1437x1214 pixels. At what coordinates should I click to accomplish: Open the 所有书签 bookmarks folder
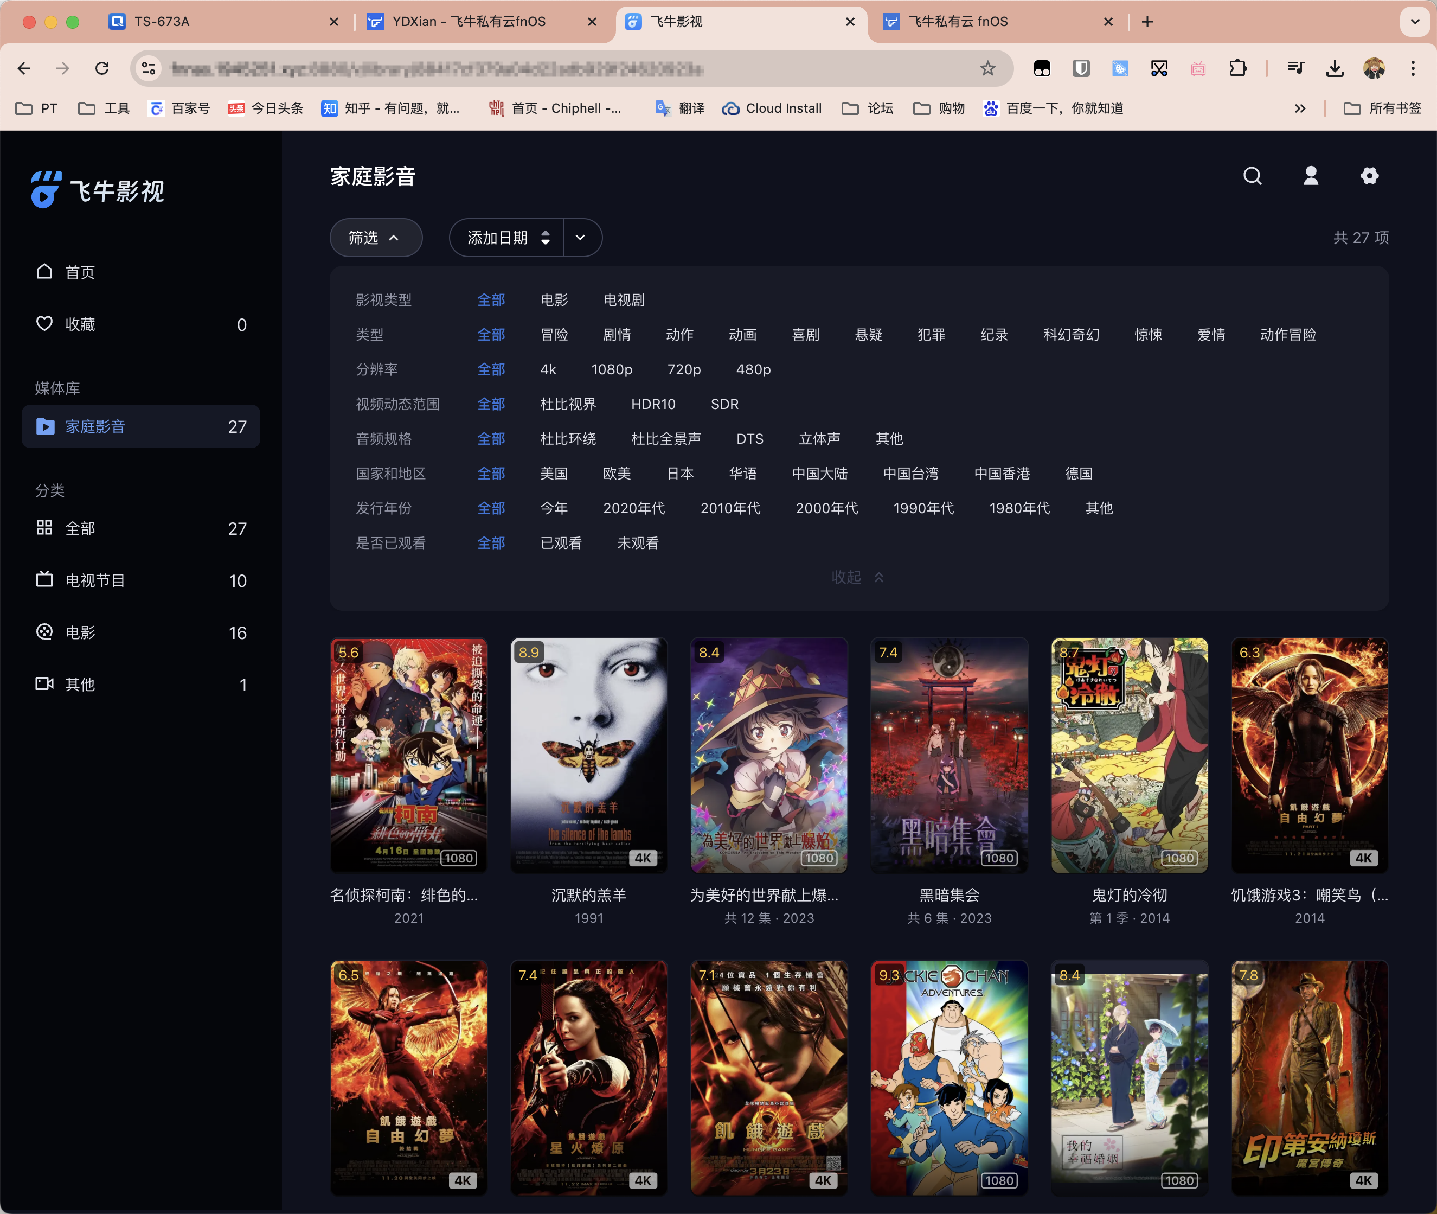(1382, 108)
